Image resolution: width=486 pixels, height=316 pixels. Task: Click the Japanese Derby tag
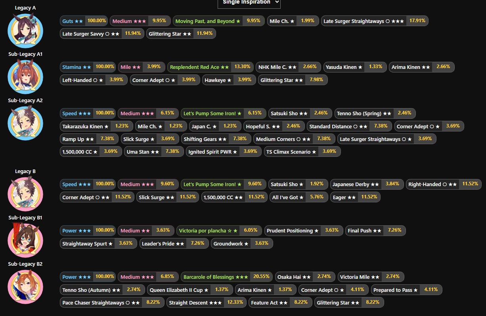point(367,184)
